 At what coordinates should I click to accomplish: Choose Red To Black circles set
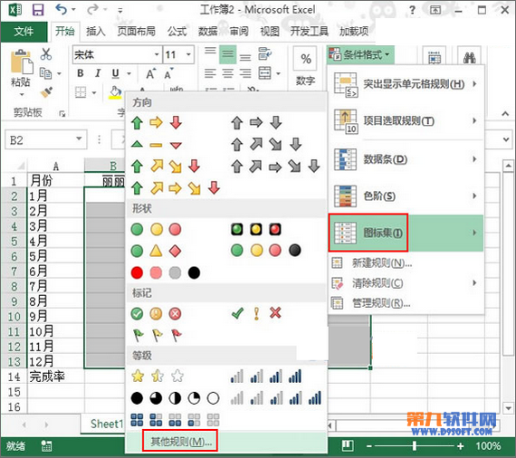[x=166, y=272]
